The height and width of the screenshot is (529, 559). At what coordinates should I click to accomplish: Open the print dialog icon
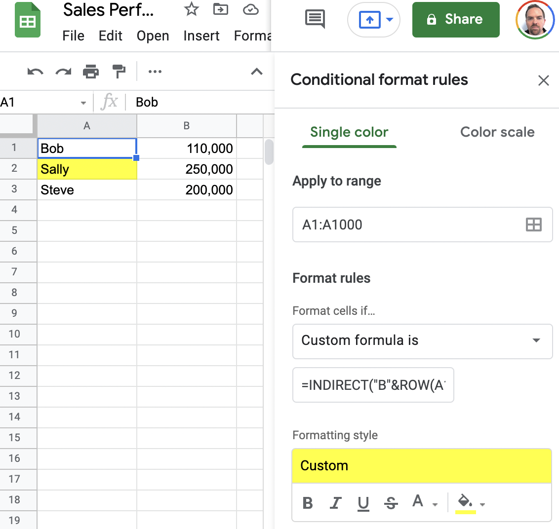pyautogui.click(x=91, y=72)
